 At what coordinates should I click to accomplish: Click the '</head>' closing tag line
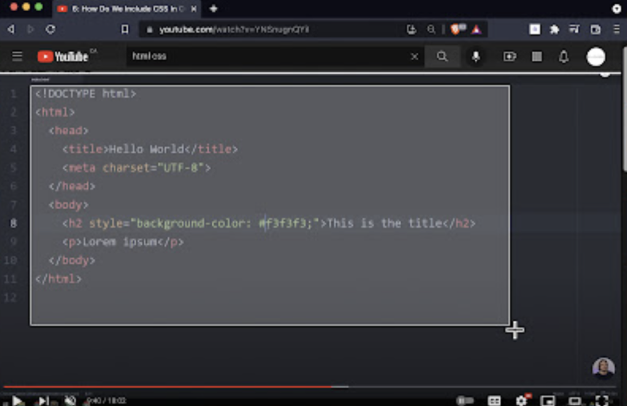pos(72,186)
